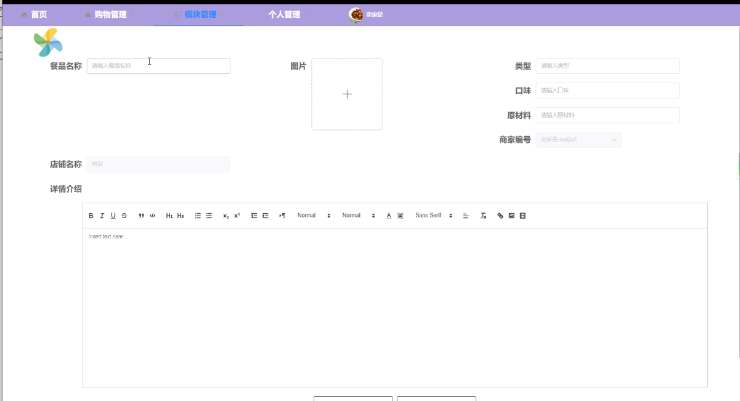Switch text direction to right-to-left
This screenshot has width=740, height=401.
[282, 216]
